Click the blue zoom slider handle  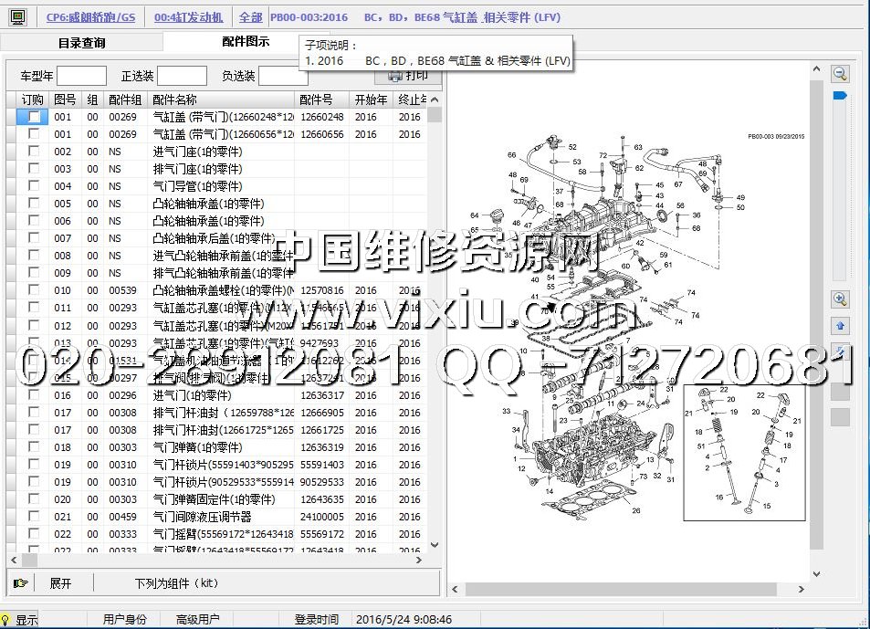click(841, 95)
